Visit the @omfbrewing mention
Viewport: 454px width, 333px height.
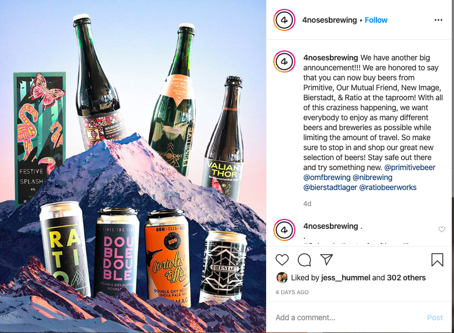[x=327, y=177]
